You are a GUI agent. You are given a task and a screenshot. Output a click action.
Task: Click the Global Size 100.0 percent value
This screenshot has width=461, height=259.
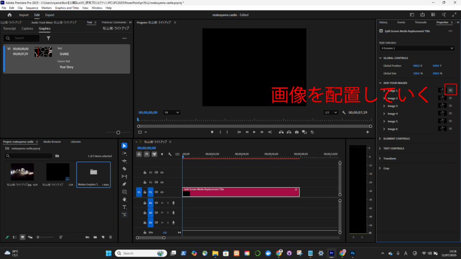coord(416,73)
